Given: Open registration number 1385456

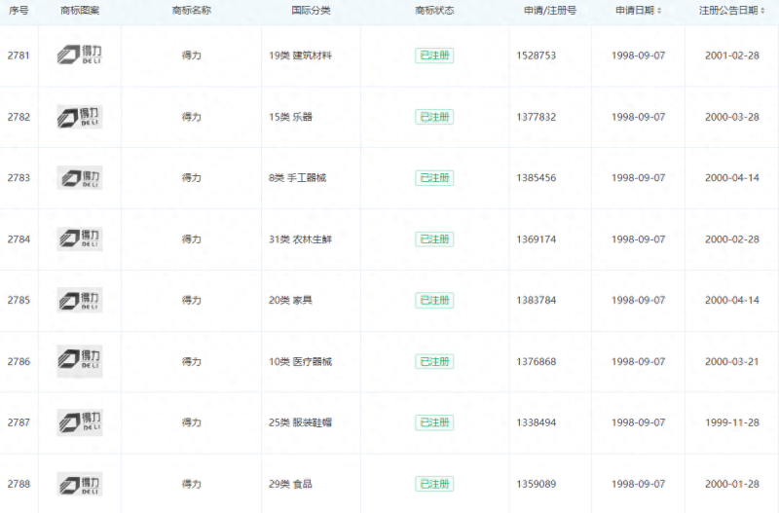Looking at the screenshot, I should tap(536, 178).
